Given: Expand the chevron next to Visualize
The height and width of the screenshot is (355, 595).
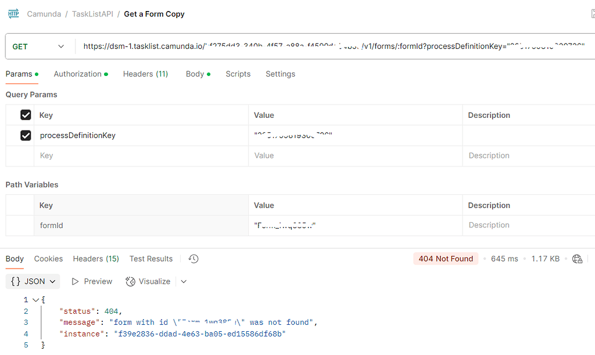Looking at the screenshot, I should [x=184, y=281].
